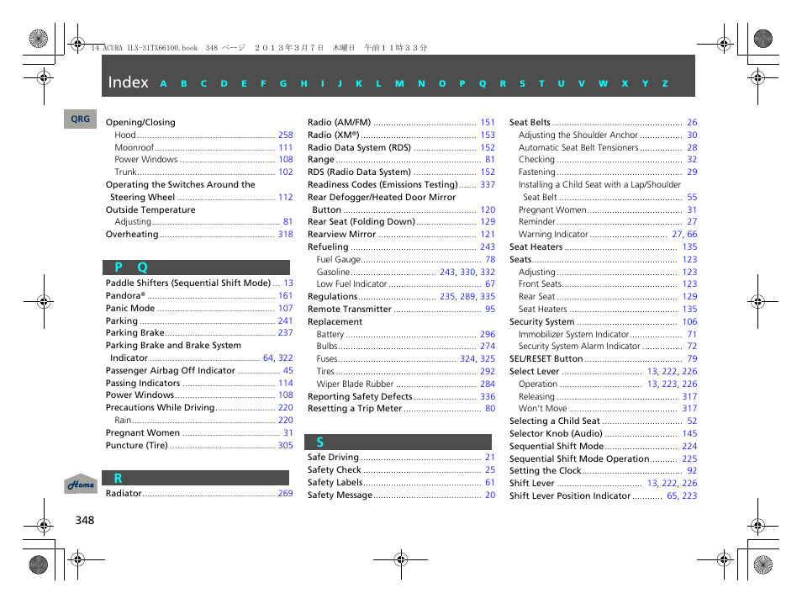Open page 289 for Regulations
This screenshot has width=802, height=604.
pos(467,296)
